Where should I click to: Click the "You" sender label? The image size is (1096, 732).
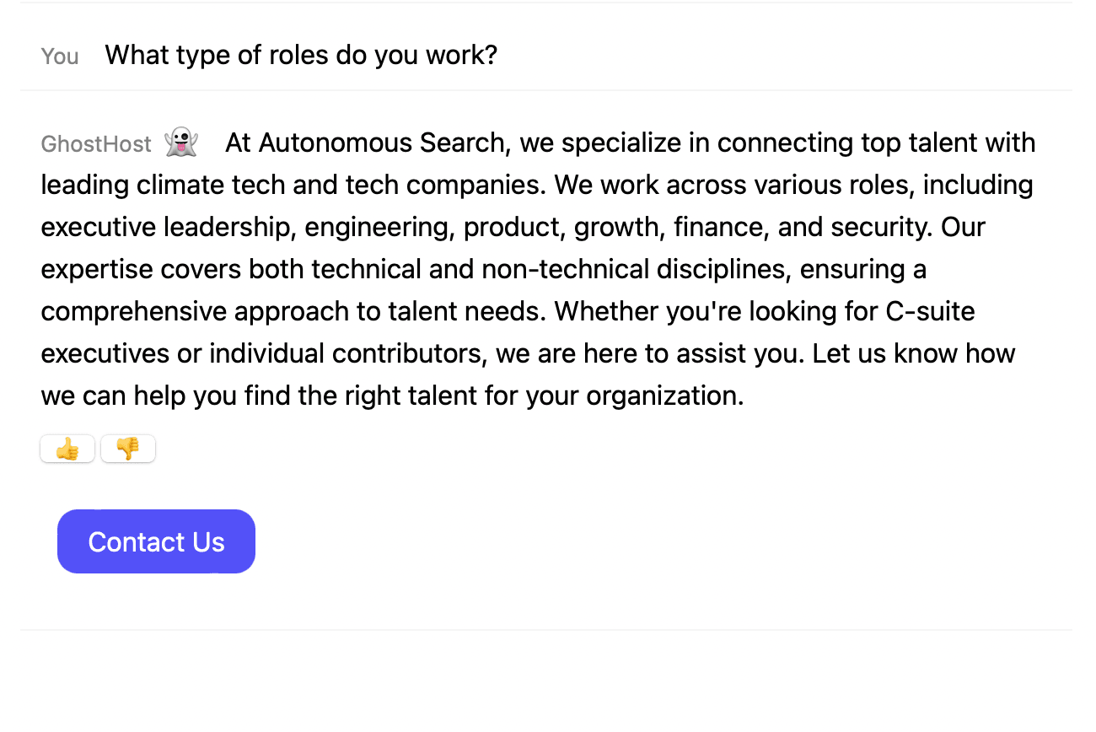(x=60, y=57)
